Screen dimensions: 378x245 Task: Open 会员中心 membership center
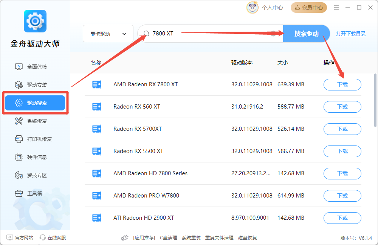pos(308,8)
